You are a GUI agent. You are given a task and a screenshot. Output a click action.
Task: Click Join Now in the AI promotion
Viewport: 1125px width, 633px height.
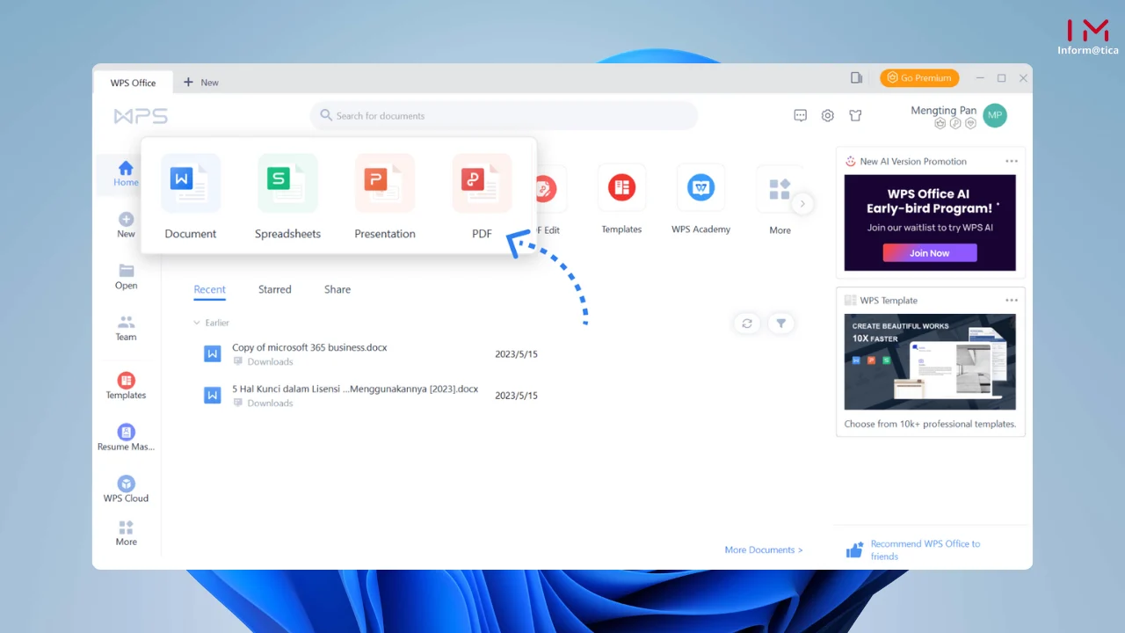pos(929,253)
